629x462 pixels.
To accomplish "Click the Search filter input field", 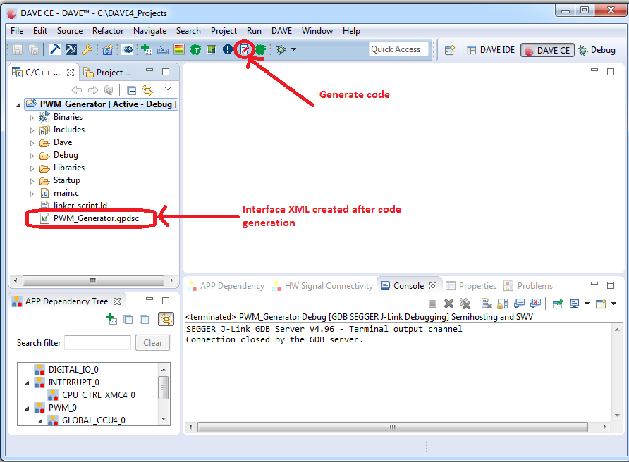I will (97, 343).
